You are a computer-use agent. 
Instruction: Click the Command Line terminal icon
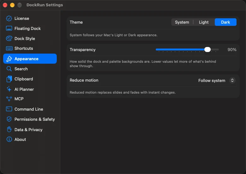point(9,109)
